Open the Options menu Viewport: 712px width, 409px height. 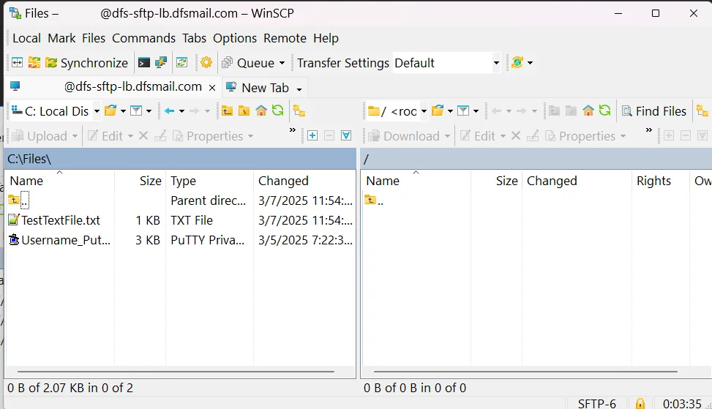235,38
